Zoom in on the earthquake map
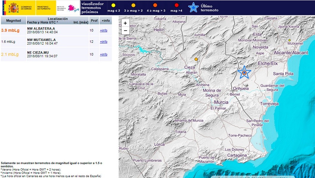This screenshot has width=315, height=178. pos(125,23)
